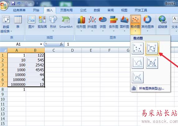Switch to the 视图 (View) tab

click(124, 10)
